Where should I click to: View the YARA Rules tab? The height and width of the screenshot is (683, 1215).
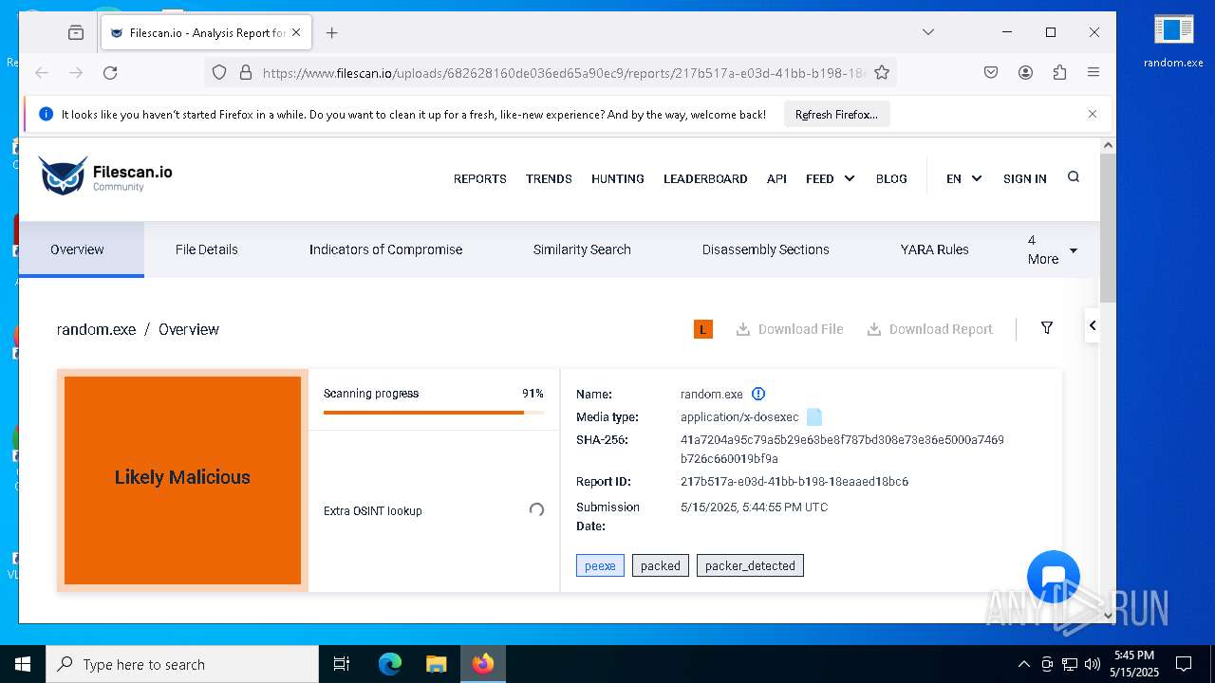pos(935,249)
